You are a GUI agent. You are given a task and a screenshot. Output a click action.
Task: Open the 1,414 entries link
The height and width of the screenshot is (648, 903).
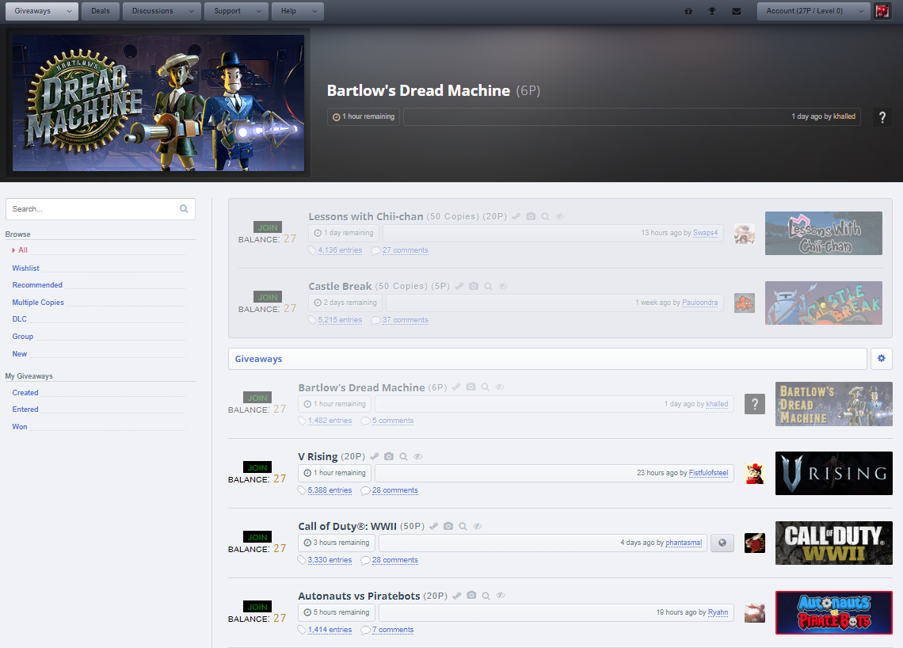(330, 630)
